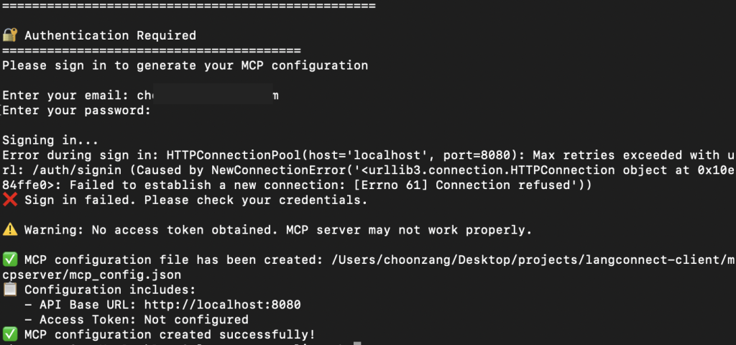Viewport: 736px width, 345px height.
Task: Click the Please sign in instruction line
Action: coord(185,65)
